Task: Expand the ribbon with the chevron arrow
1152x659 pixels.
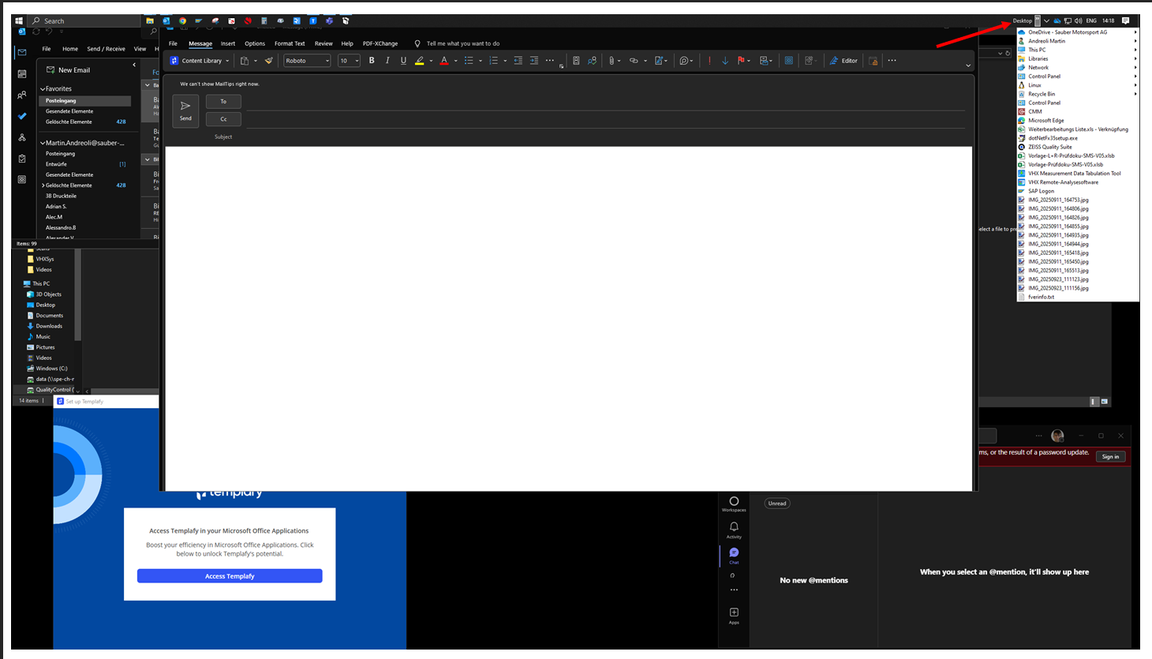Action: click(968, 66)
